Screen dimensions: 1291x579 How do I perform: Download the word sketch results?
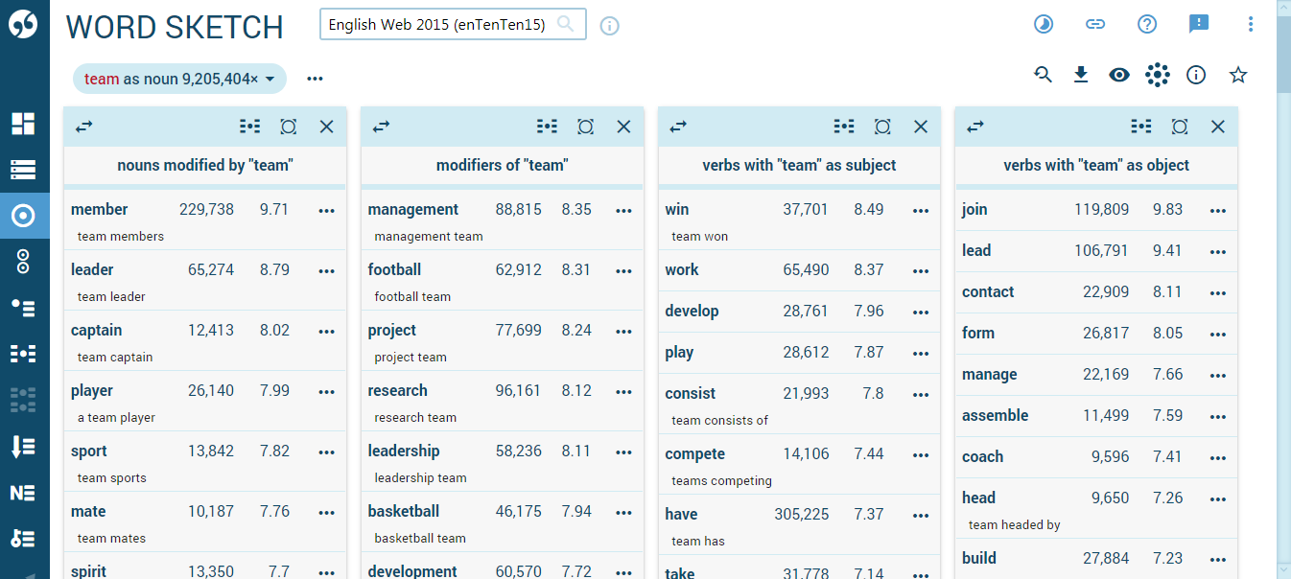click(x=1081, y=75)
